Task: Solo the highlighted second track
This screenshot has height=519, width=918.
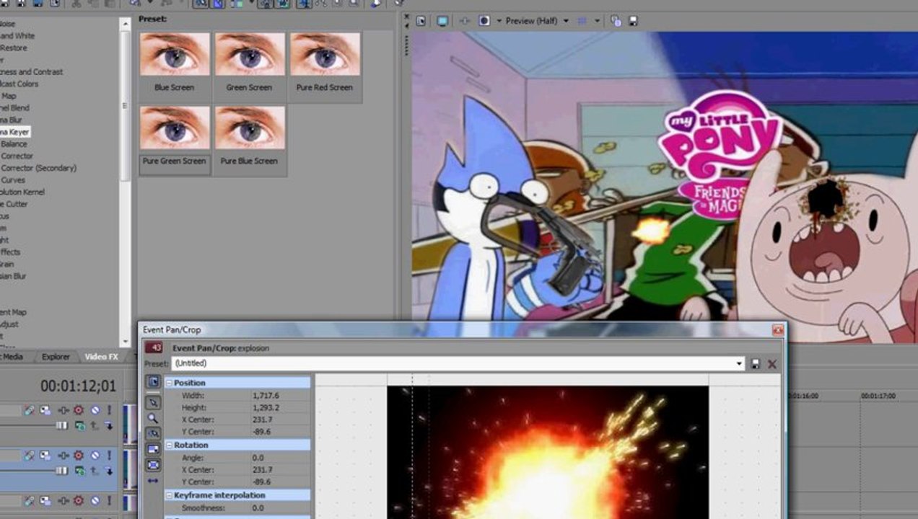Action: 109,456
